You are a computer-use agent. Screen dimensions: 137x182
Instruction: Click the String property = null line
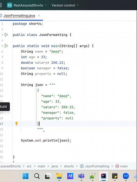pyautogui.click(x=44, y=74)
